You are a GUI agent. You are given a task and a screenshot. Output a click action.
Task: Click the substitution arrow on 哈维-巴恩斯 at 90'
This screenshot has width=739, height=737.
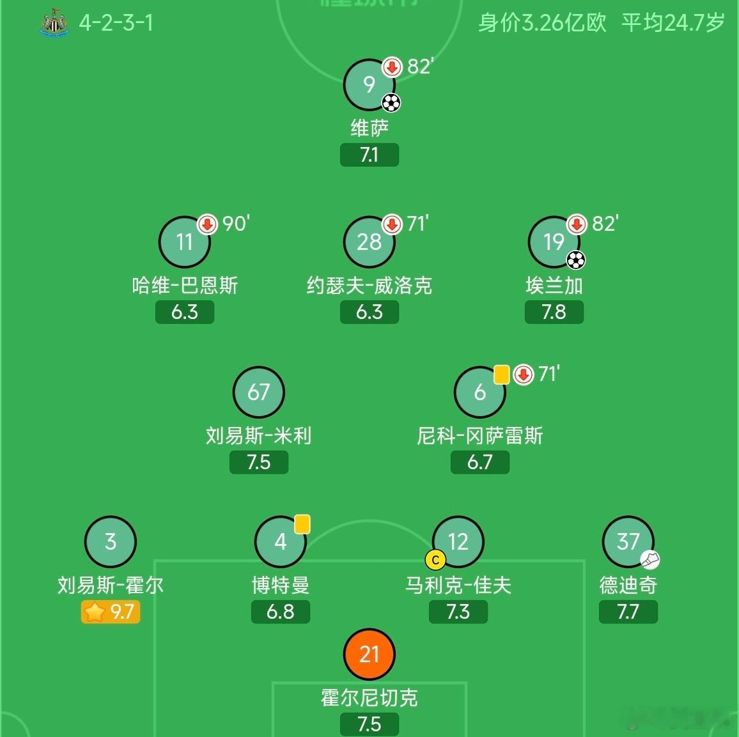(x=207, y=224)
